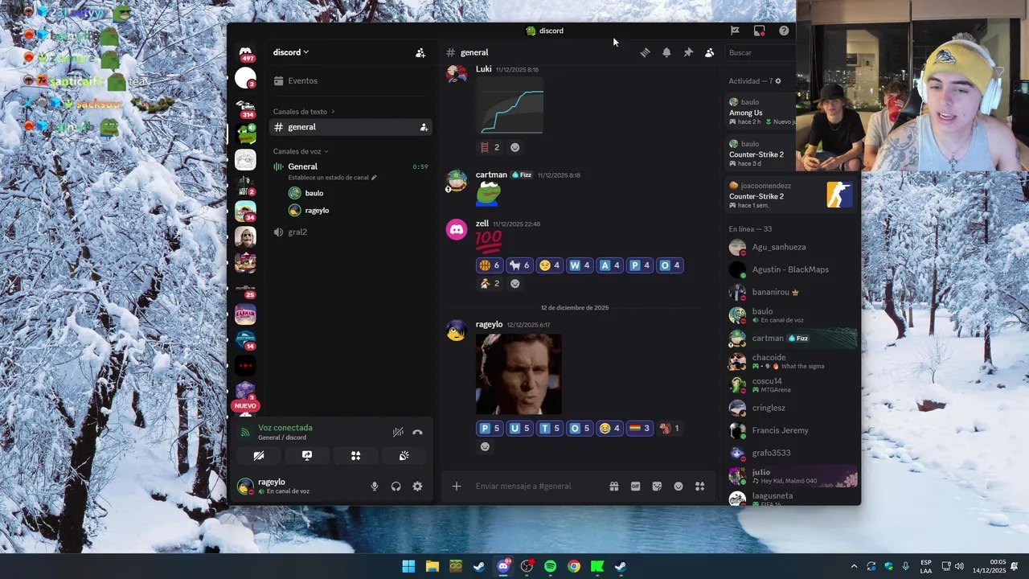
Task: Toggle the W 4 reaction on zell's message
Action: pyautogui.click(x=580, y=265)
